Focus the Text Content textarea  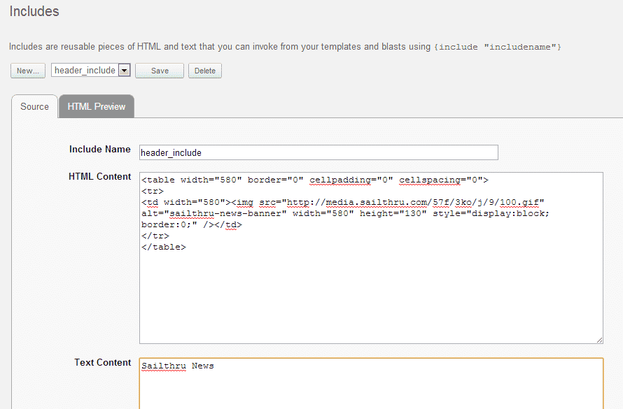click(371, 384)
